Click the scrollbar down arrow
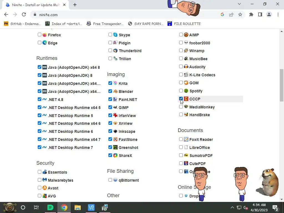Screen dimensions: 284x213 coord(282,199)
